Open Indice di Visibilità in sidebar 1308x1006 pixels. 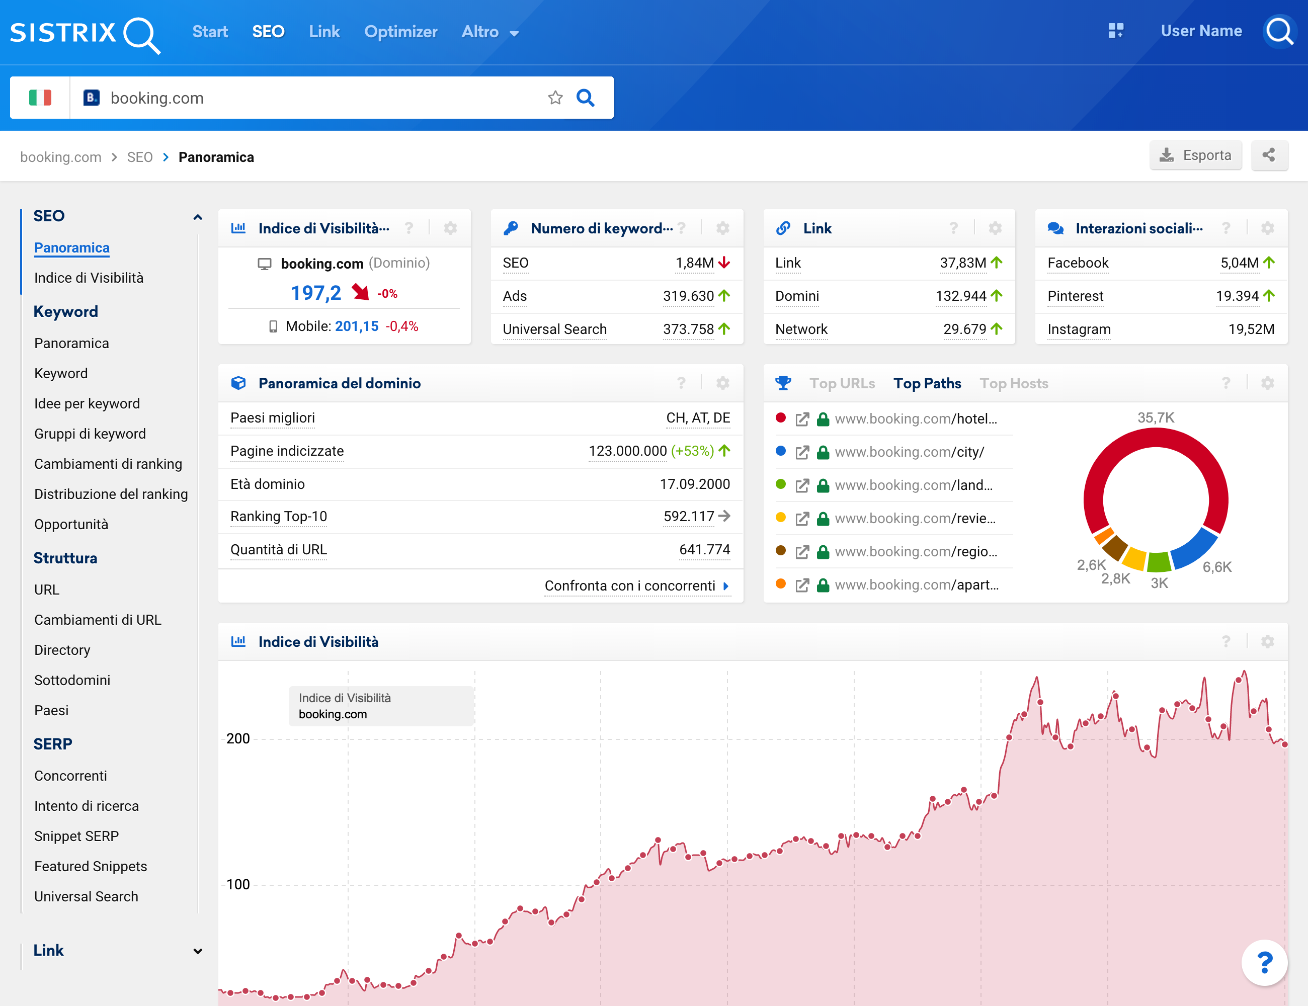coord(89,278)
